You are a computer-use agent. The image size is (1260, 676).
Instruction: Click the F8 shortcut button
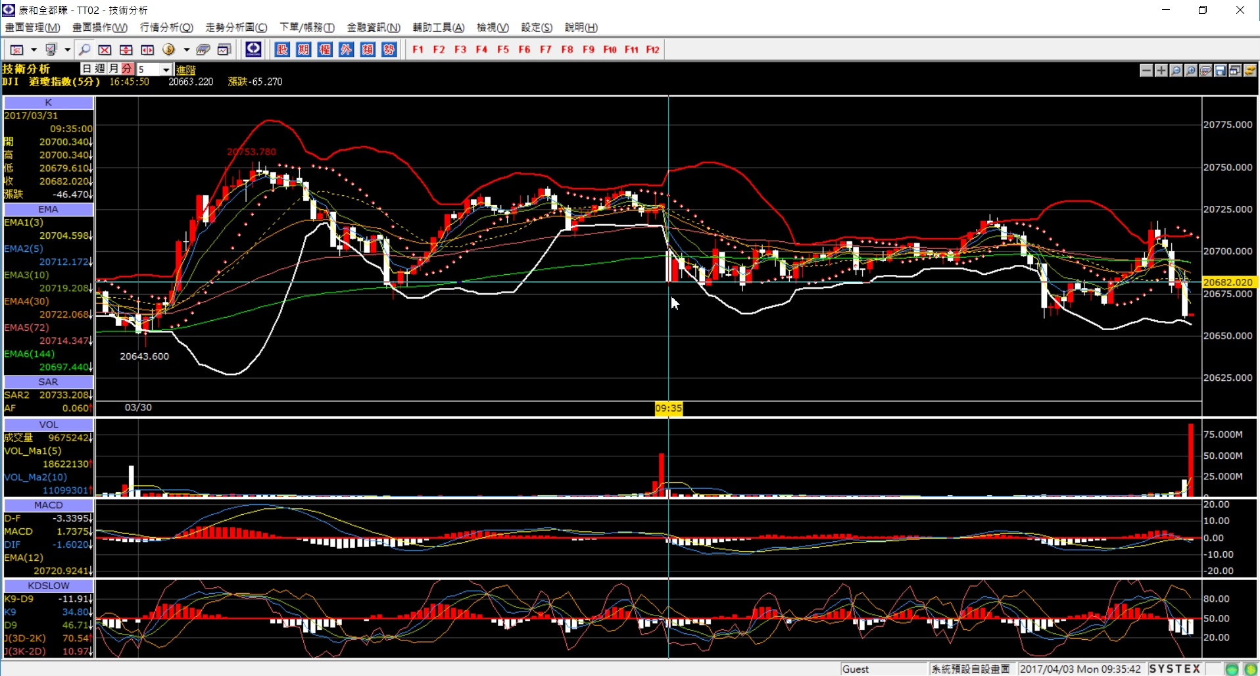coord(567,49)
